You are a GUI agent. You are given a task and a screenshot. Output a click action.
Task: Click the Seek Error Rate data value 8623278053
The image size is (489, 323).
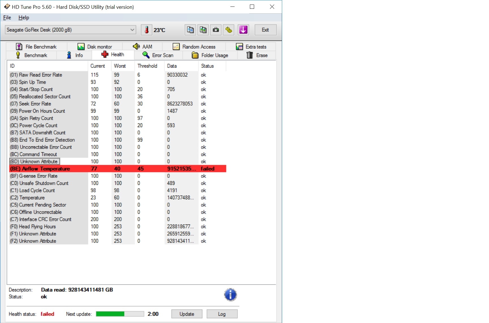[180, 104]
